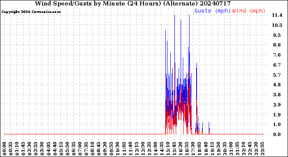Click the 08:45 time axis label
The image size is (288, 157).
click(x=99, y=149)
